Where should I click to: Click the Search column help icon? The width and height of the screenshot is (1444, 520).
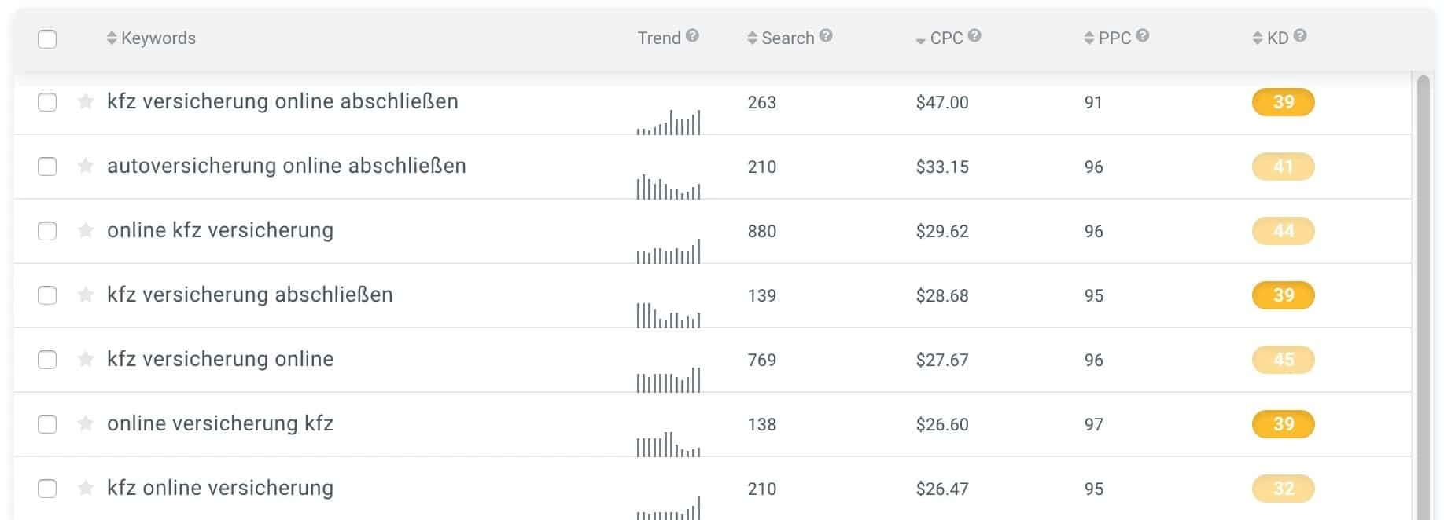(x=825, y=35)
